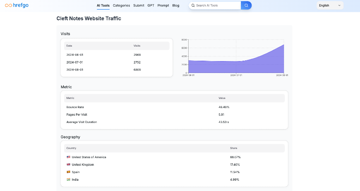Click the India flag icon

pyautogui.click(x=68, y=179)
